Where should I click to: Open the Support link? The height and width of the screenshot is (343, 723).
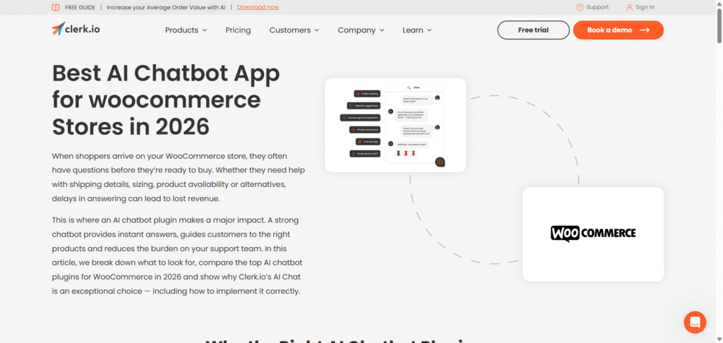[592, 7]
